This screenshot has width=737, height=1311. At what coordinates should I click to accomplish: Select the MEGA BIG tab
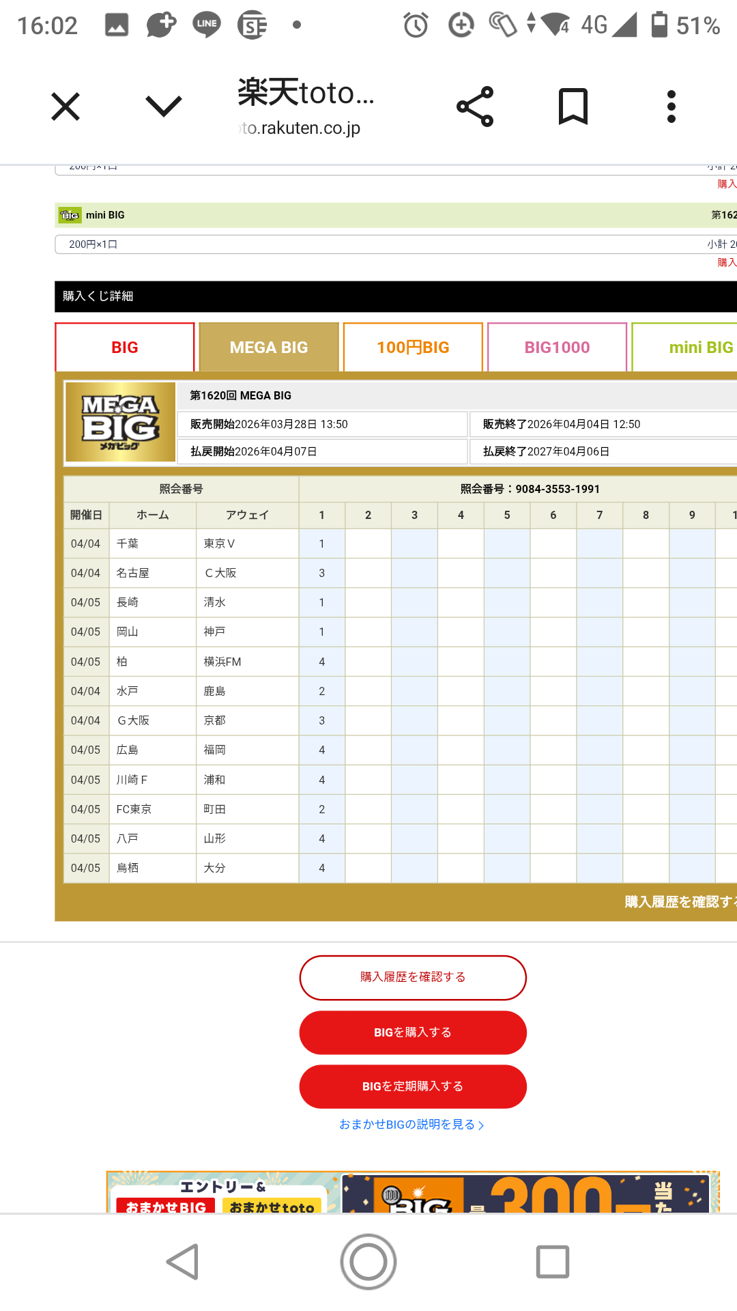[x=269, y=348]
